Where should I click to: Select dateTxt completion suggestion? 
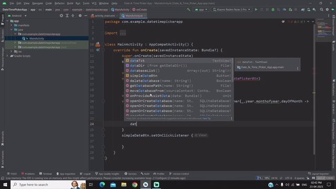click(179, 61)
